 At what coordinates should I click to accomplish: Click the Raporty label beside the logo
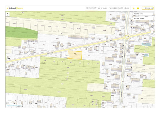[x=20, y=8]
